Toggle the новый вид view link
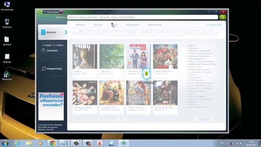 pos(214,24)
